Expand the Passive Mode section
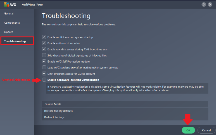The width and height of the screenshot is (216, 135). pos(125,104)
